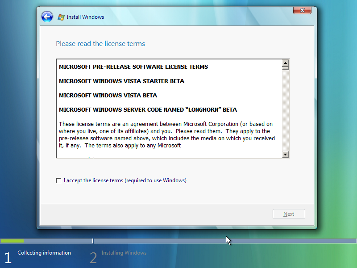Click the "Collecting information" step label
This screenshot has width=357, height=268.
44,253
